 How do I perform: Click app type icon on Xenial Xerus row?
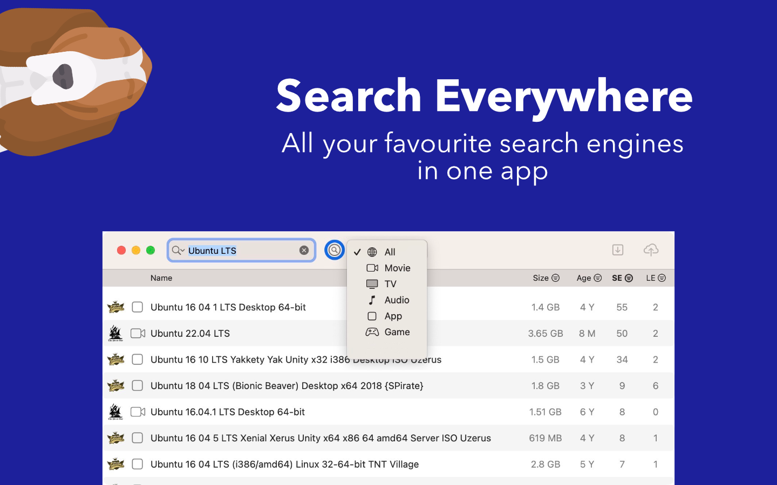138,438
